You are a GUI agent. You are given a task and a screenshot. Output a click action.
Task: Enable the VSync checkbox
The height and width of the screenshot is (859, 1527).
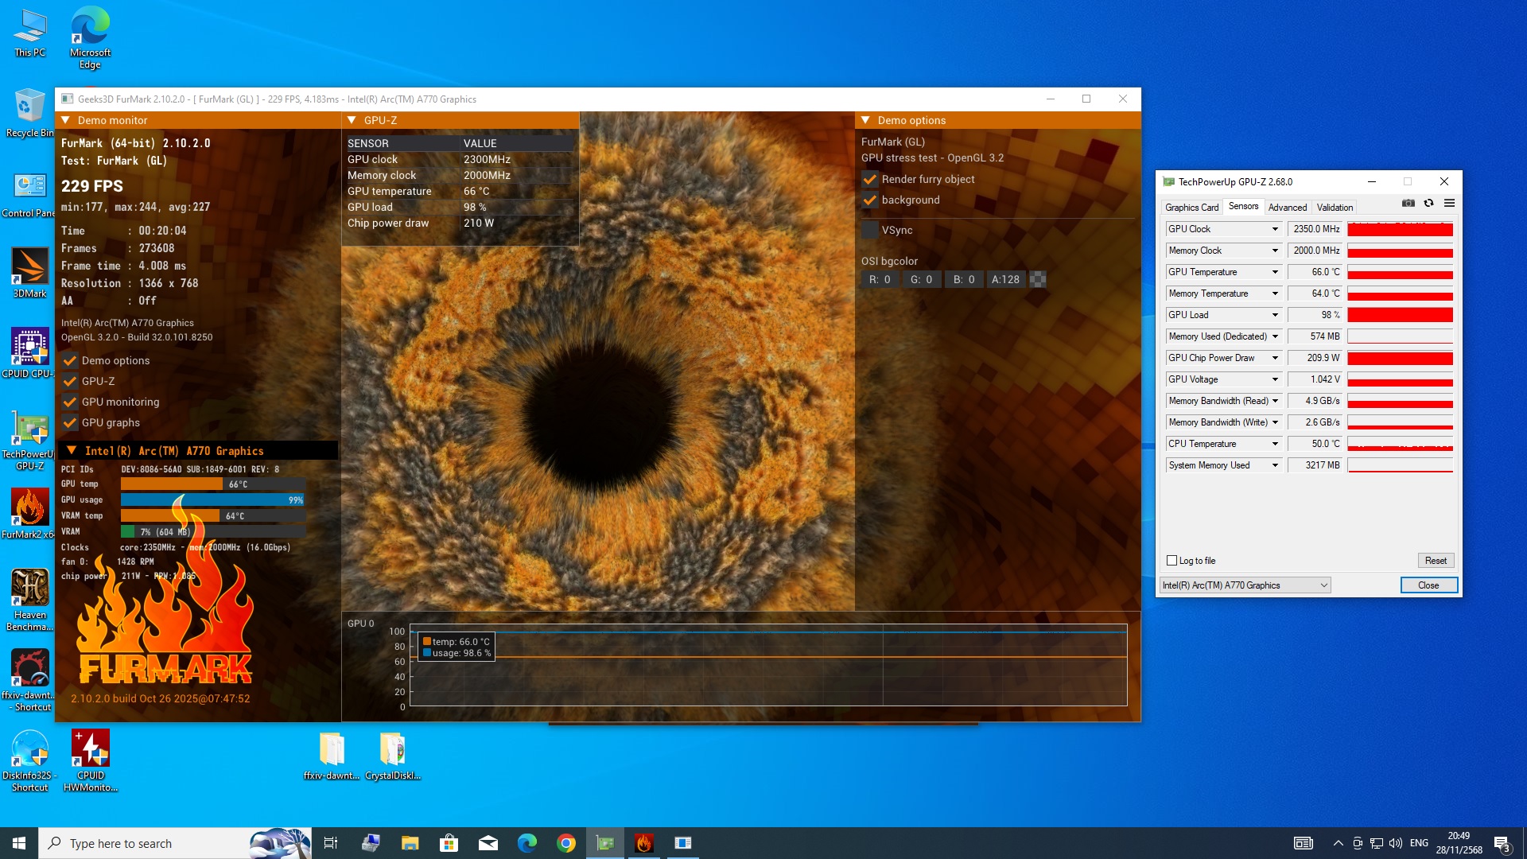870,230
